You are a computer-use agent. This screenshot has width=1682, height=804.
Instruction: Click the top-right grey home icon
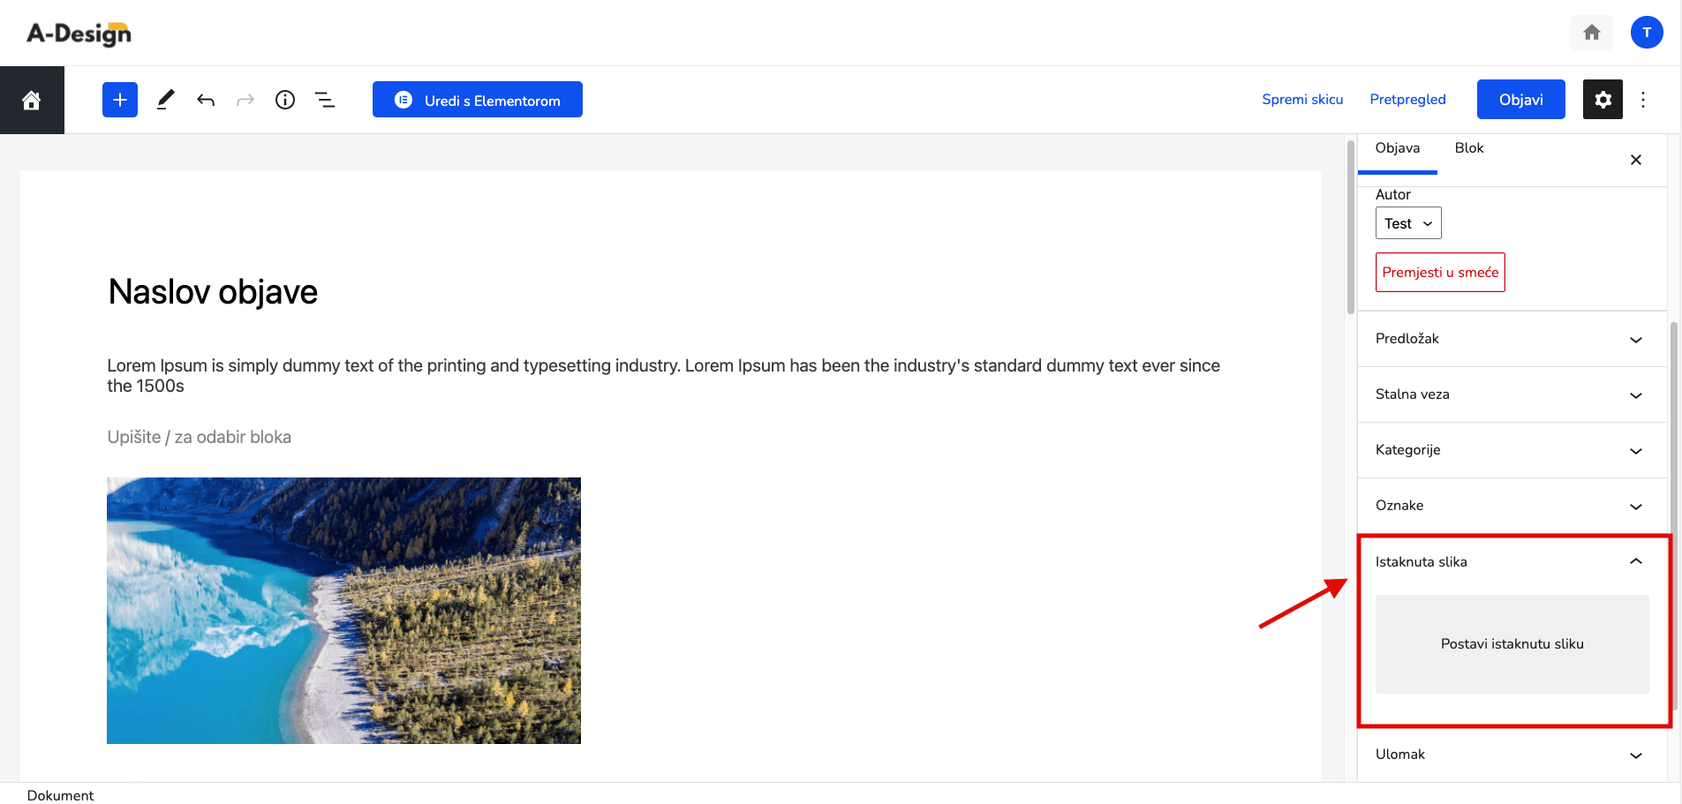tap(1592, 33)
